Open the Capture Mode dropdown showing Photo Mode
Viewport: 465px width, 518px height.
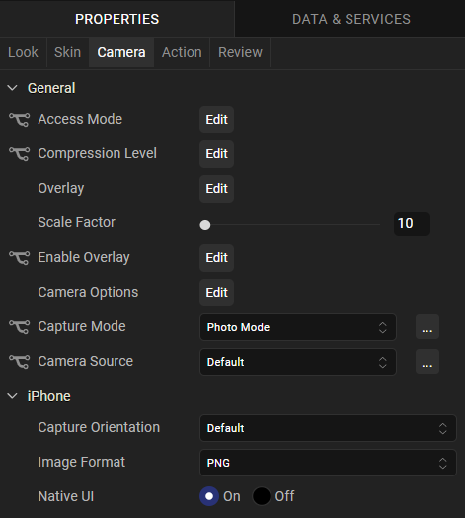tap(298, 327)
